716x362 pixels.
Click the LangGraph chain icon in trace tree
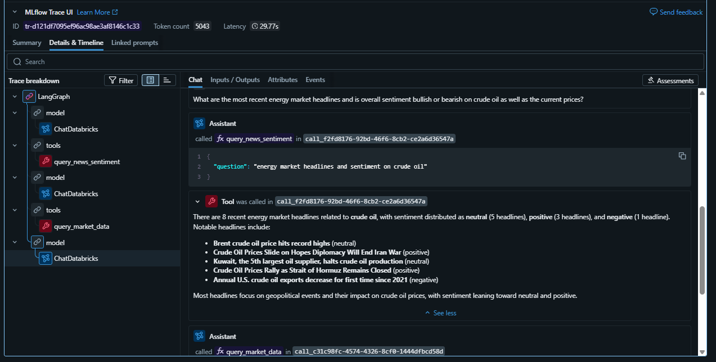29,97
